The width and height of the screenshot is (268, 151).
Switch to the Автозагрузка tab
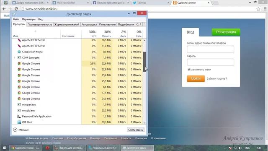coord(89,24)
